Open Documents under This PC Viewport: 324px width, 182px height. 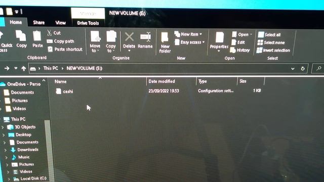24,142
